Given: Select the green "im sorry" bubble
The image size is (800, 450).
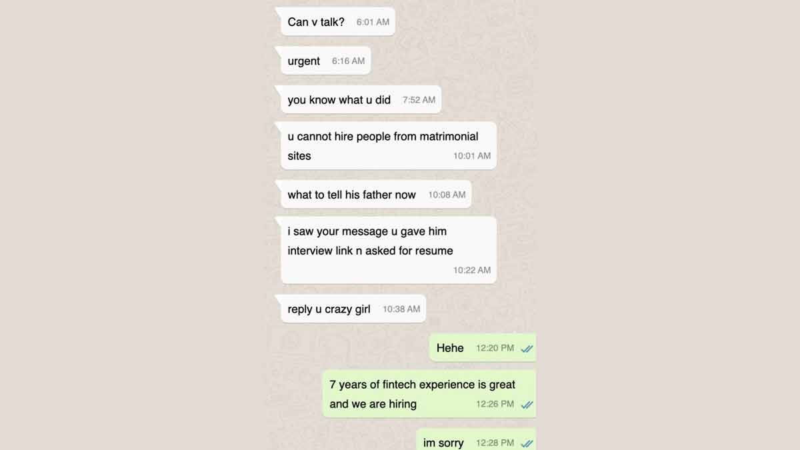Looking at the screenshot, I should [x=476, y=440].
